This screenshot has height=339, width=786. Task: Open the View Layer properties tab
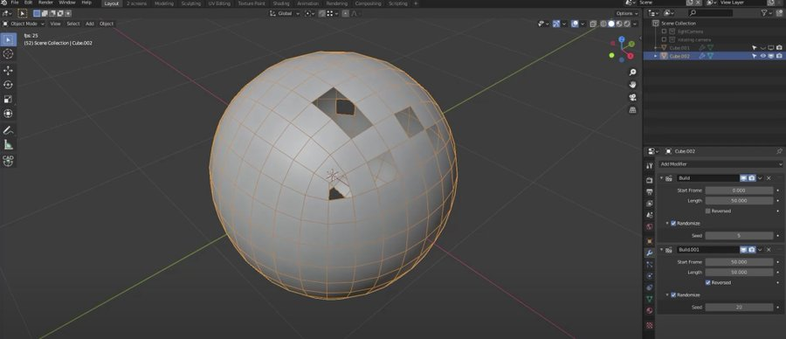[650, 204]
